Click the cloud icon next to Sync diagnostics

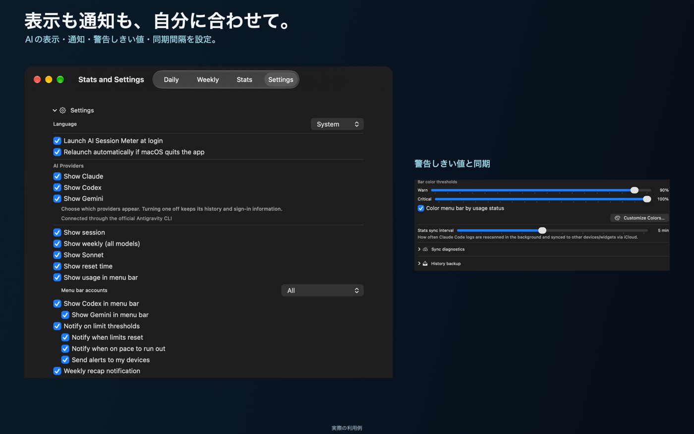coord(425,249)
